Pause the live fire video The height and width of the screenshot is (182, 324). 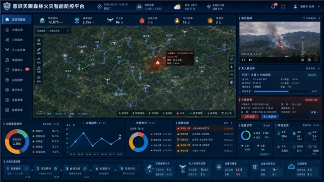243,60
